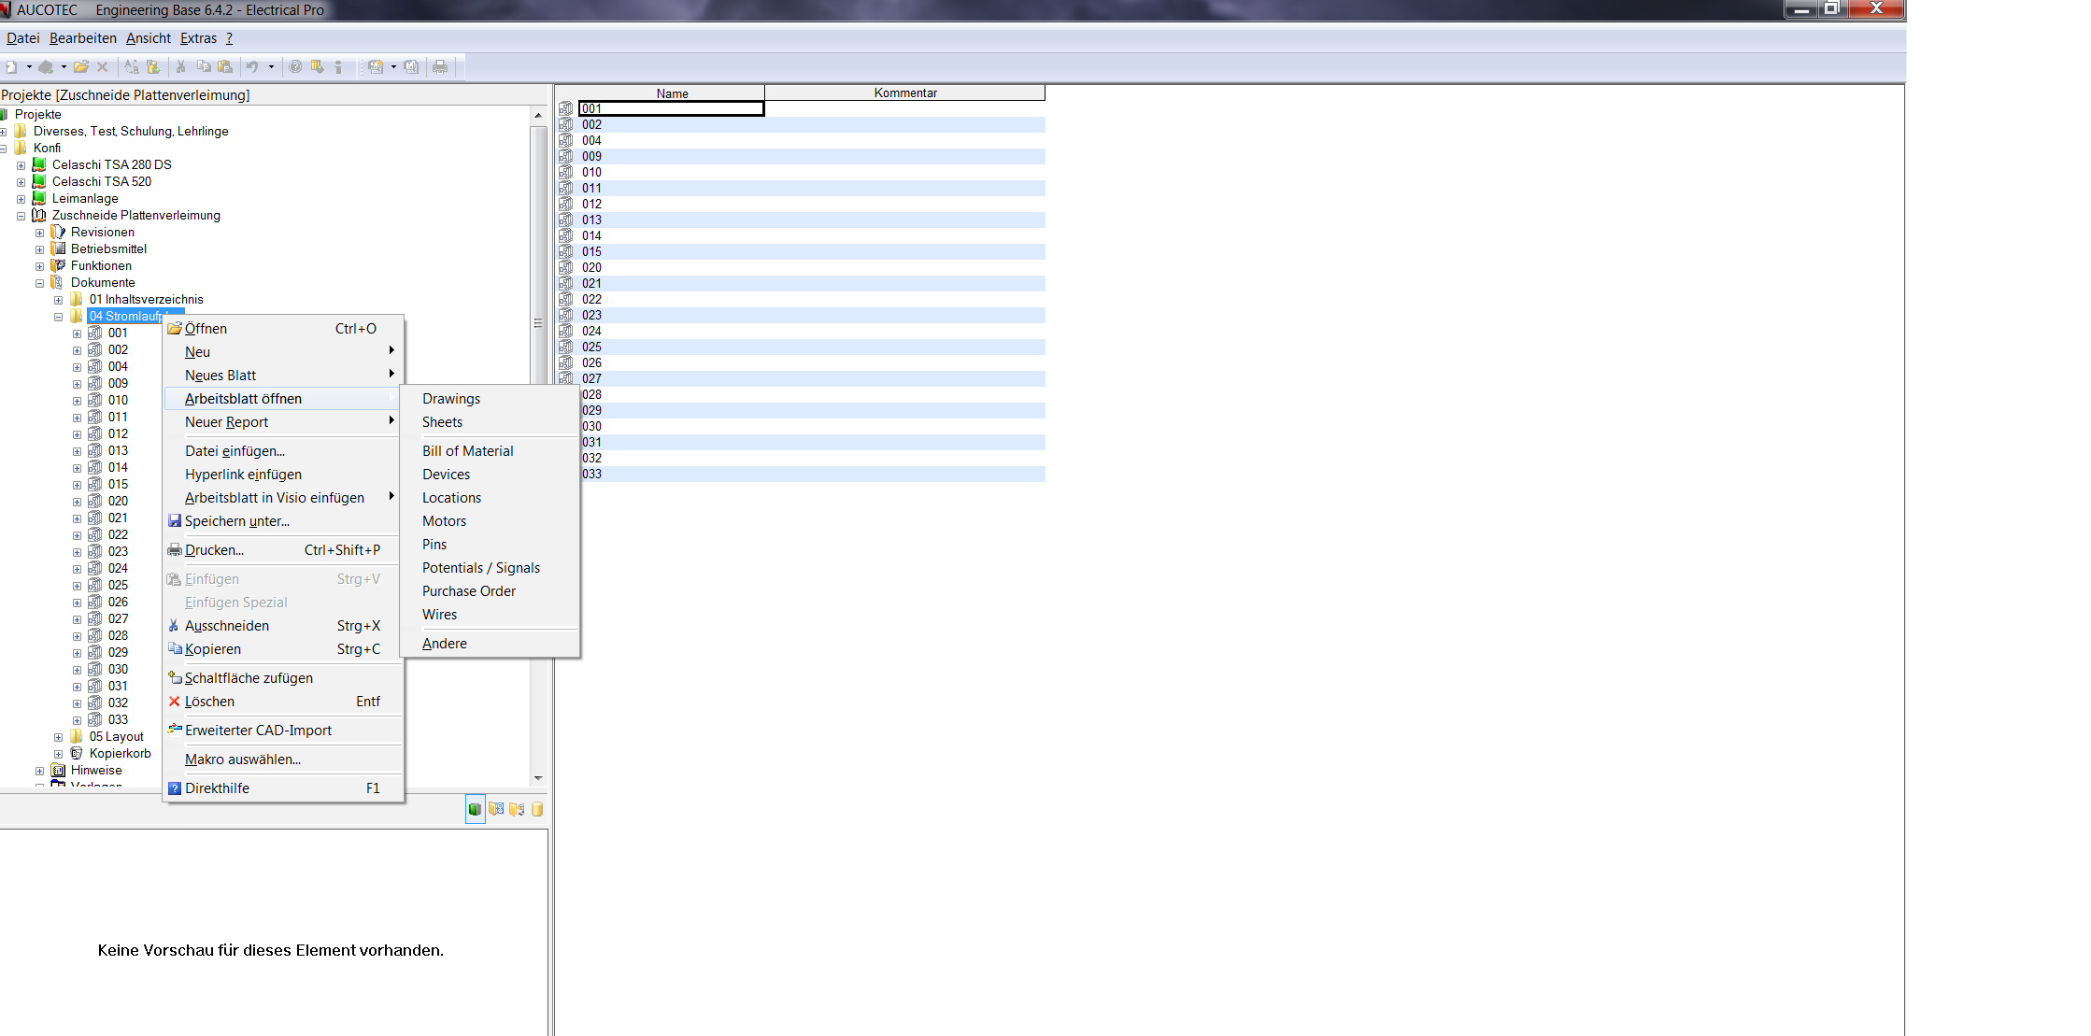Image resolution: width=2091 pixels, height=1036 pixels.
Task: Click the folder with symbols panel icon
Action: click(517, 809)
